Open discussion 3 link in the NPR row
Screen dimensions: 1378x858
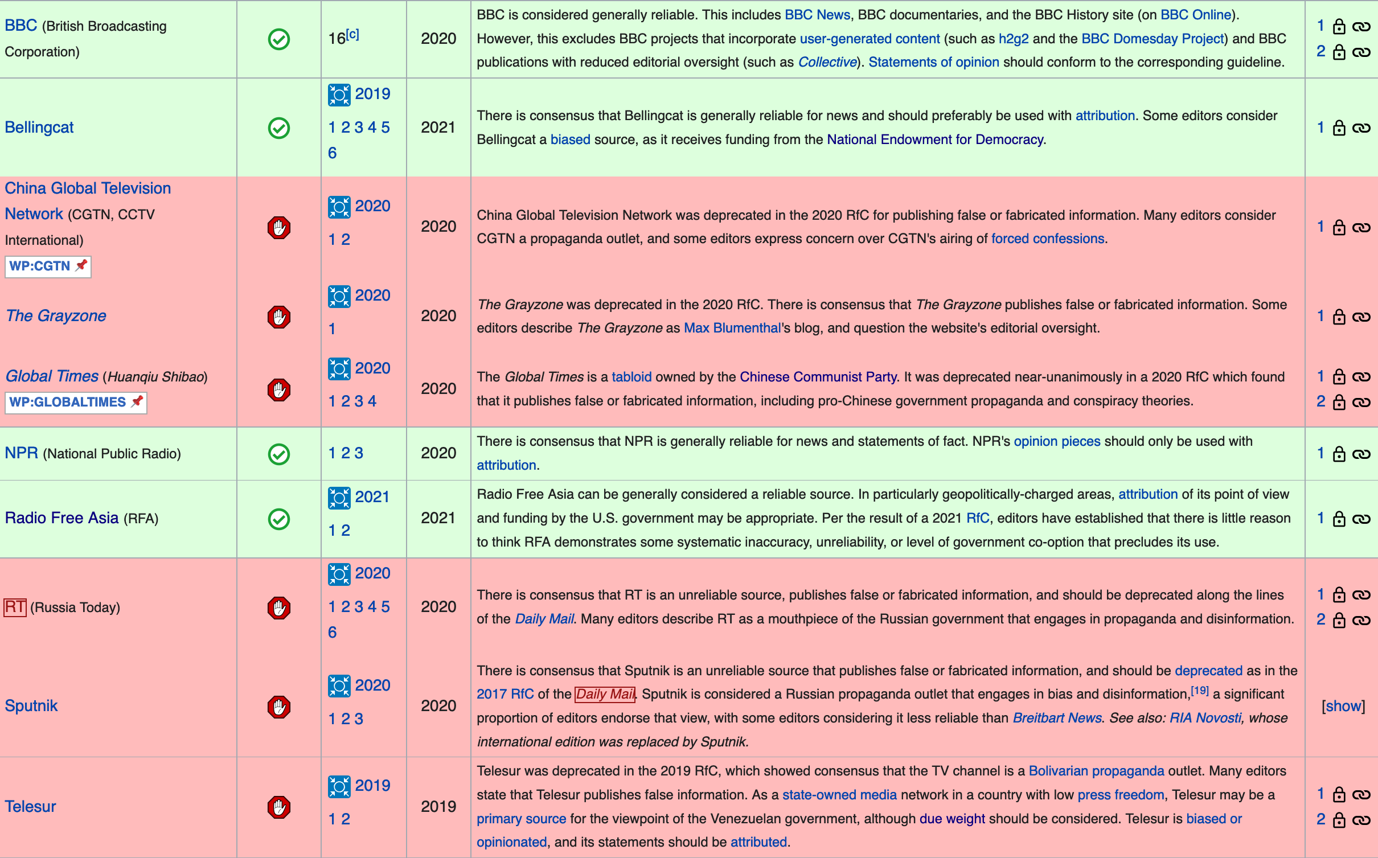click(x=359, y=453)
